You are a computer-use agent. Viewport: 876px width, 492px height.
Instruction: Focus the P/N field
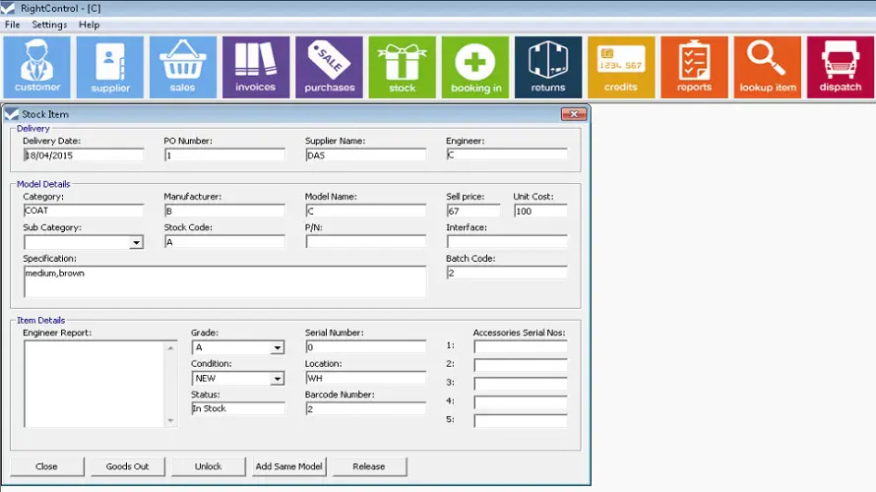pyautogui.click(x=366, y=242)
